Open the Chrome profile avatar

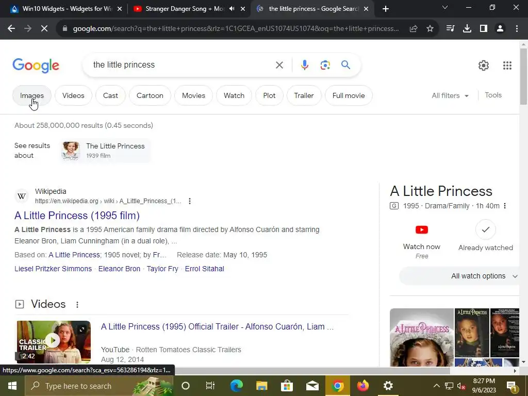(x=500, y=29)
